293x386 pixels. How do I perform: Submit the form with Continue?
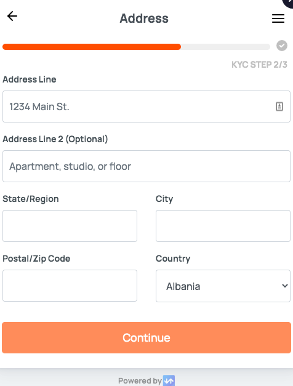coord(146,337)
